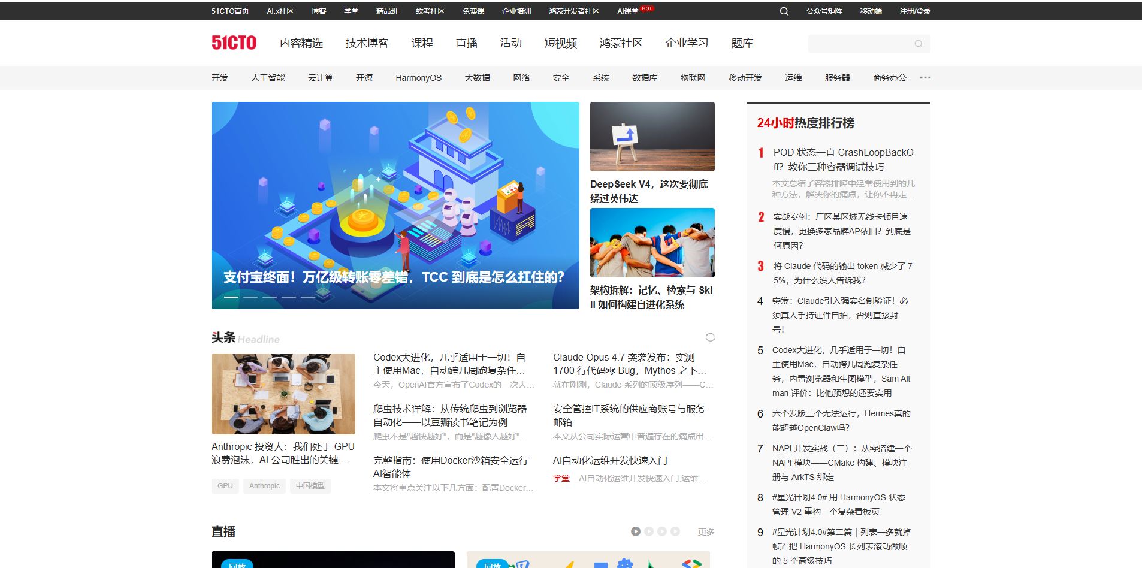
Task: Click the search magnifier in the top black bar
Action: [x=784, y=11]
